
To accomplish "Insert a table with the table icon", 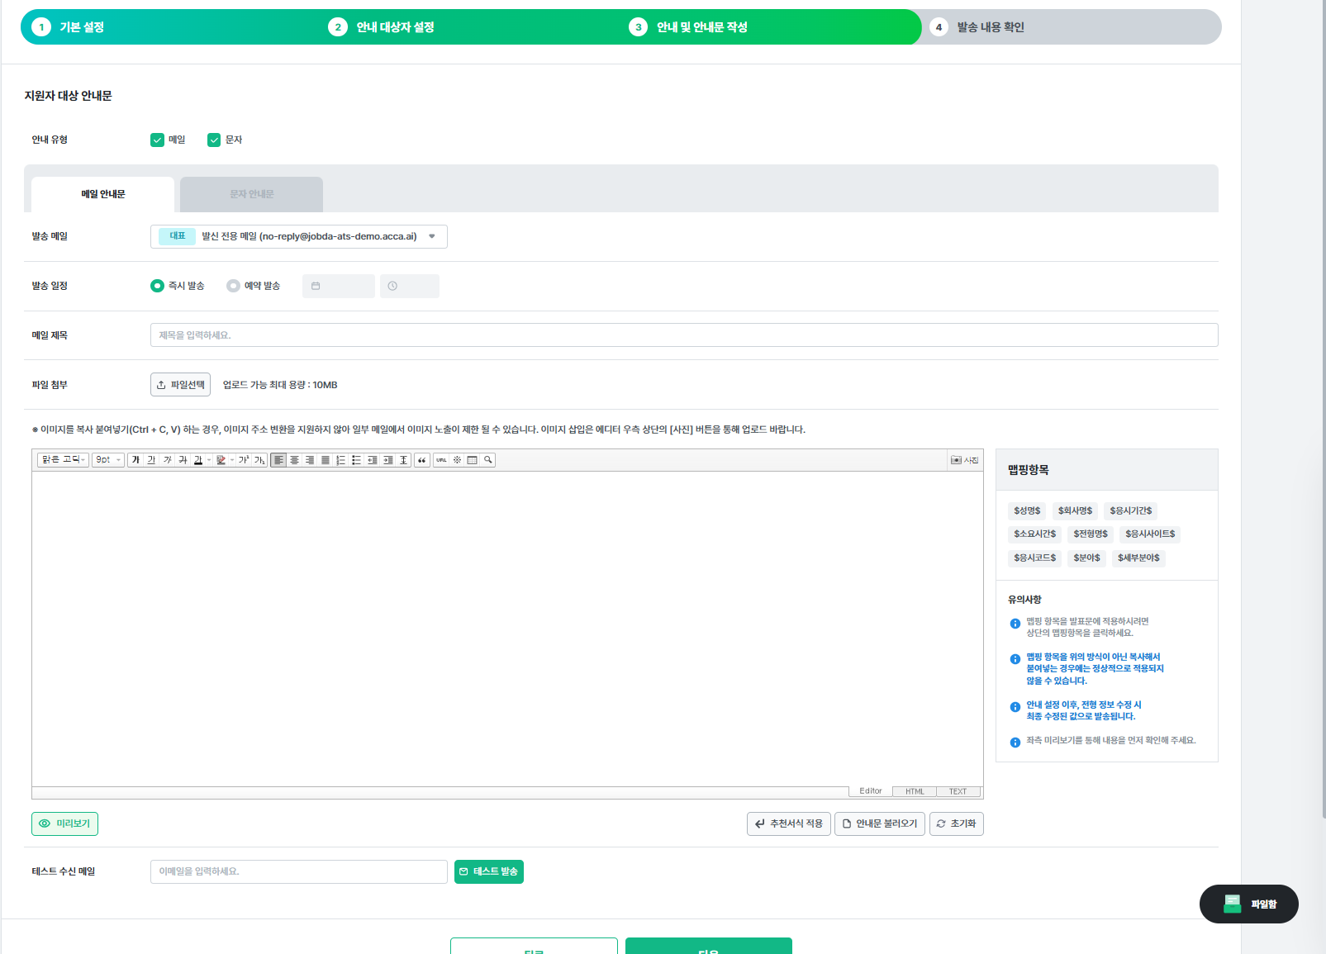I will (x=473, y=460).
